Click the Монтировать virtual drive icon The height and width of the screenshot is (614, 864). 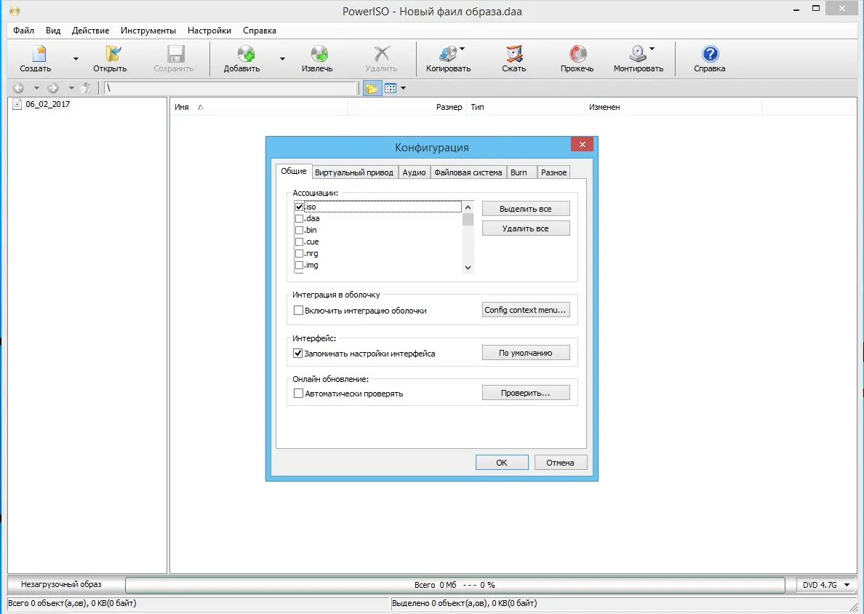click(x=638, y=54)
